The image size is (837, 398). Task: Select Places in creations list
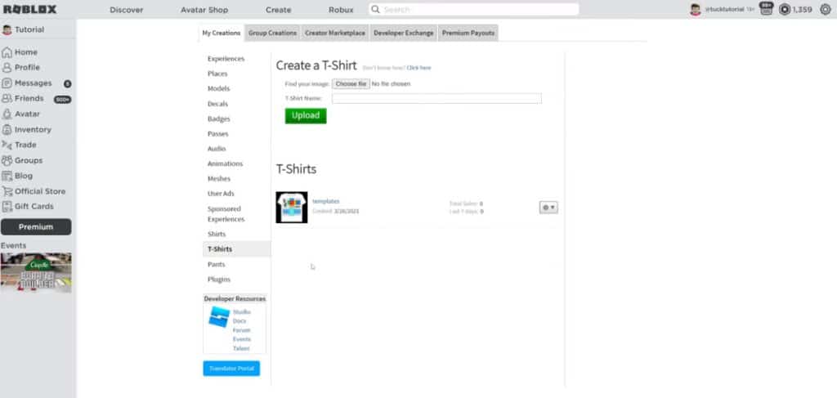coord(217,74)
